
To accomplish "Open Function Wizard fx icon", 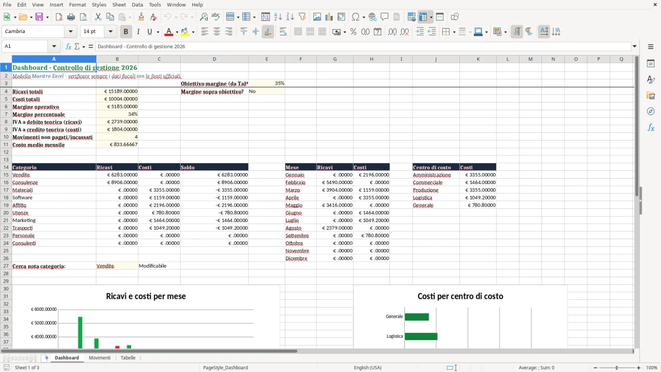I will pyautogui.click(x=69, y=46).
